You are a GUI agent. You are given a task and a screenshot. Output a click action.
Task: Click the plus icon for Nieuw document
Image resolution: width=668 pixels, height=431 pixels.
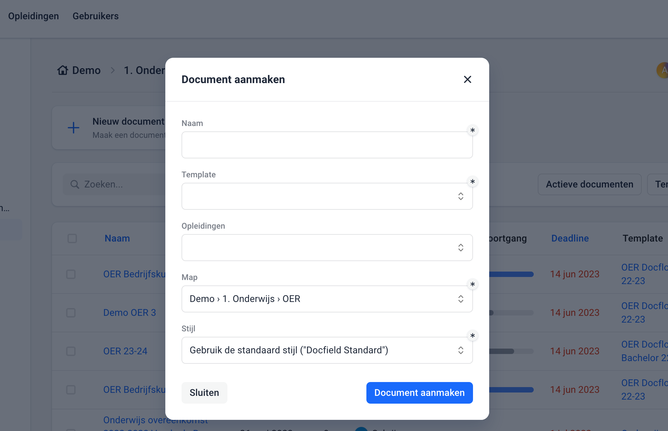click(73, 128)
